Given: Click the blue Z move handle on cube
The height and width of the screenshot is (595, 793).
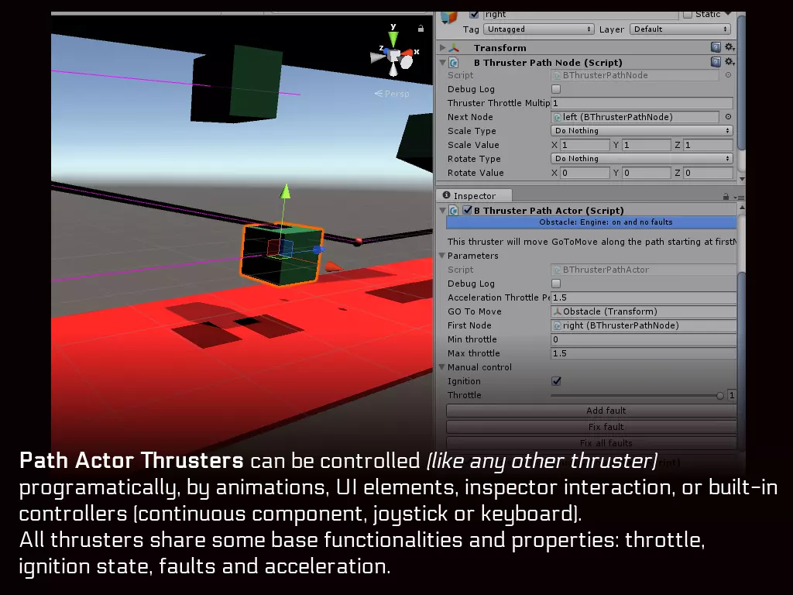Looking at the screenshot, I should [x=318, y=249].
